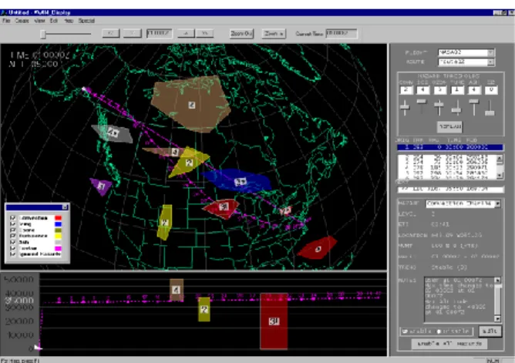Click the time slider handle in the toolbar
The height and width of the screenshot is (363, 515).
[x=43, y=34]
